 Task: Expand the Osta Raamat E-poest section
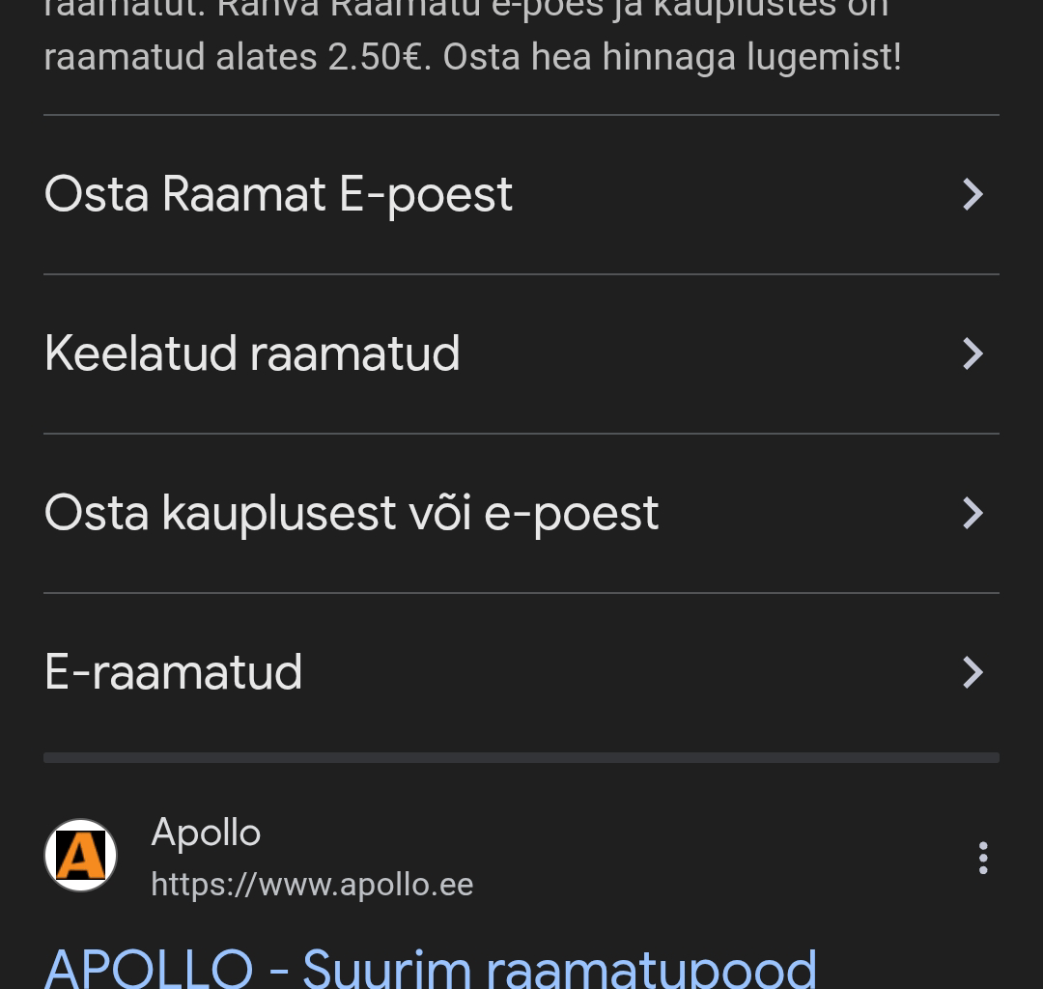coord(278,193)
